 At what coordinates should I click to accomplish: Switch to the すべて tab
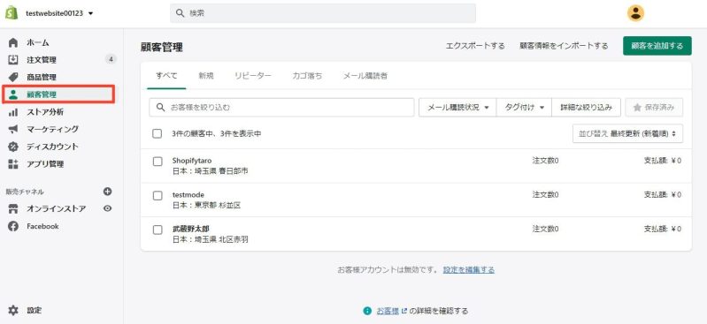[x=166, y=76]
